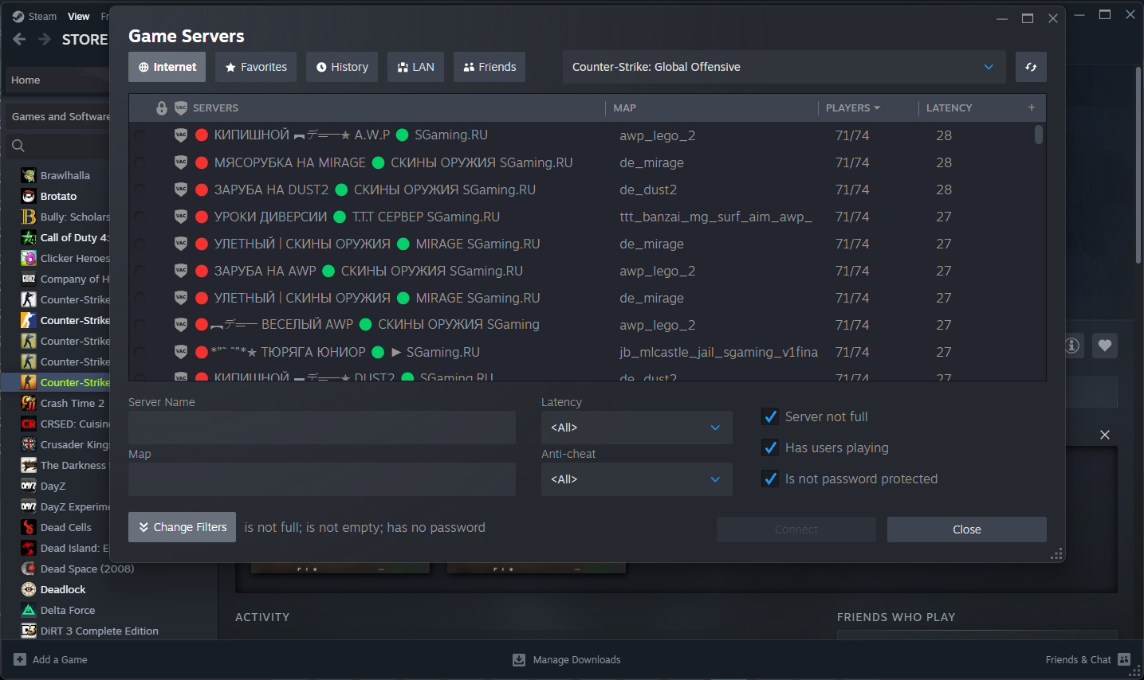
Task: Click the Delta Force game icon
Action: coord(29,610)
